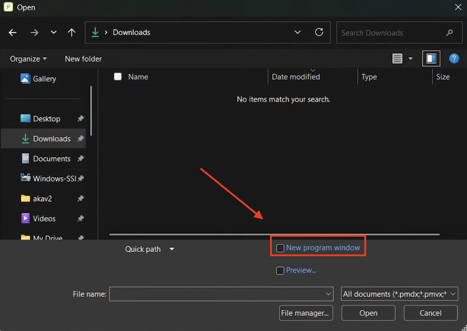Expand the Quick path dropdown
The image size is (467, 331).
click(x=172, y=249)
